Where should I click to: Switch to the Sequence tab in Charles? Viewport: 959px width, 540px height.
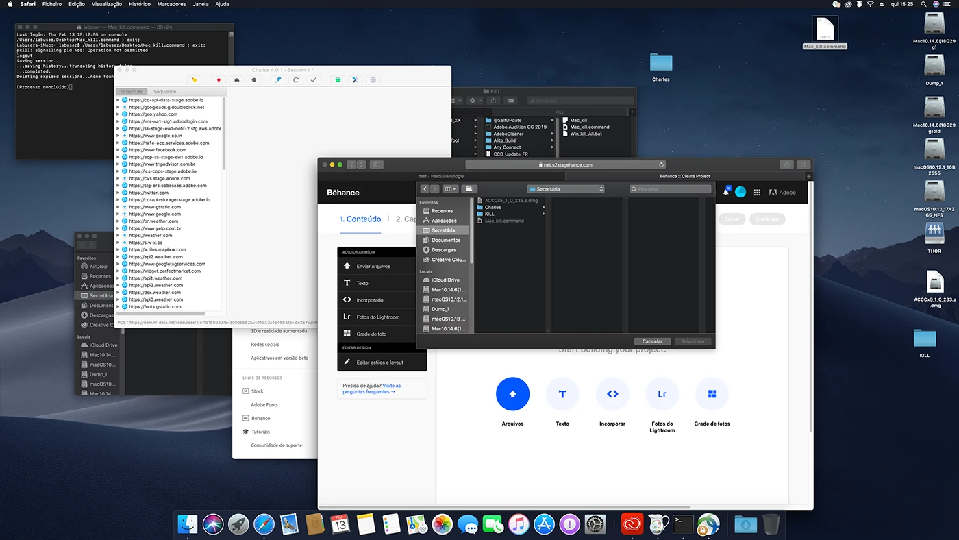(164, 92)
